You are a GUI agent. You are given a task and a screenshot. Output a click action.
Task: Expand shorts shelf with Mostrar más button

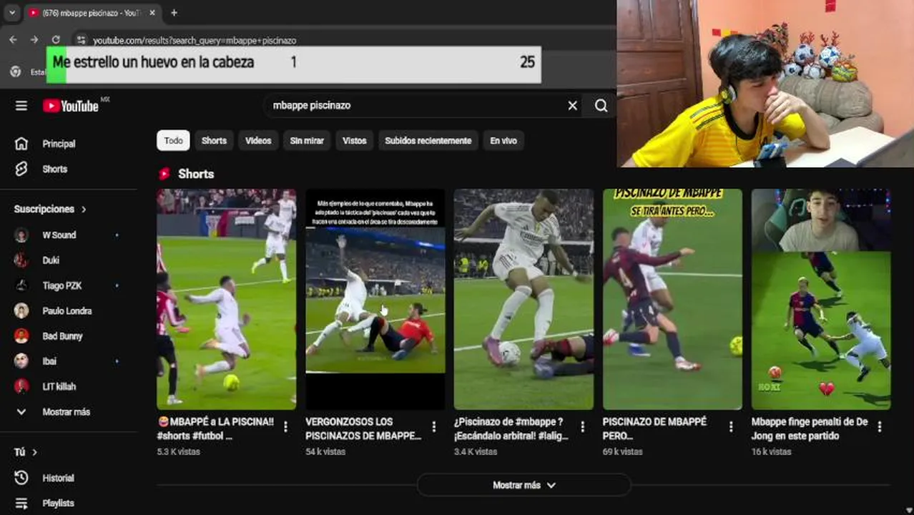point(524,485)
